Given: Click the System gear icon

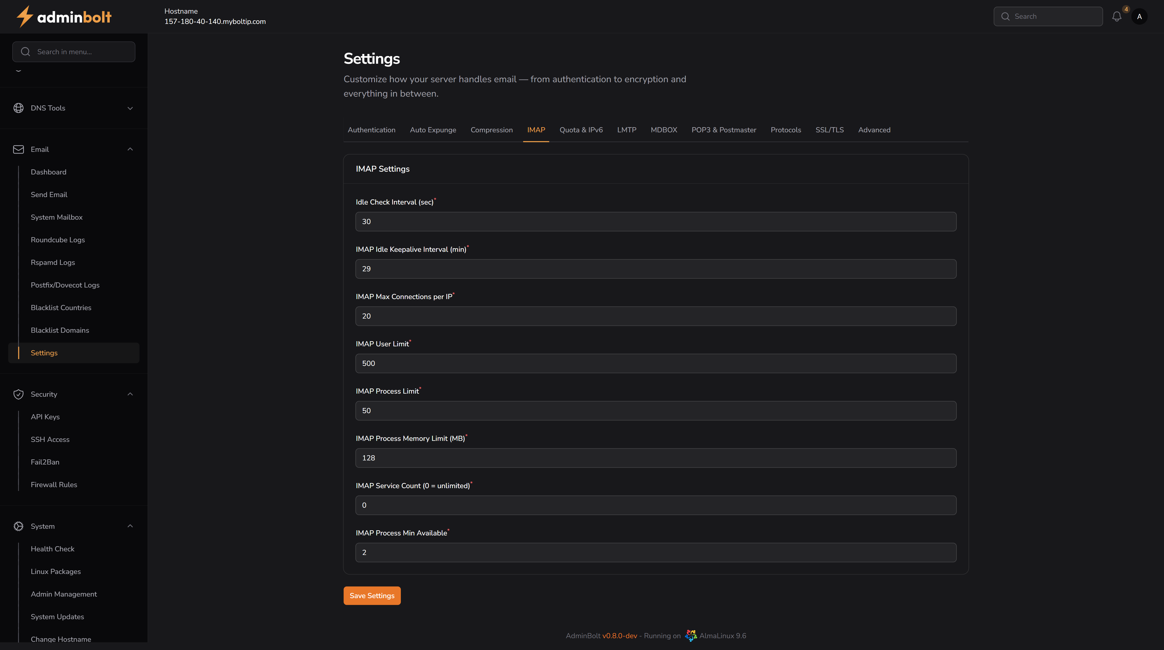Looking at the screenshot, I should [19, 526].
